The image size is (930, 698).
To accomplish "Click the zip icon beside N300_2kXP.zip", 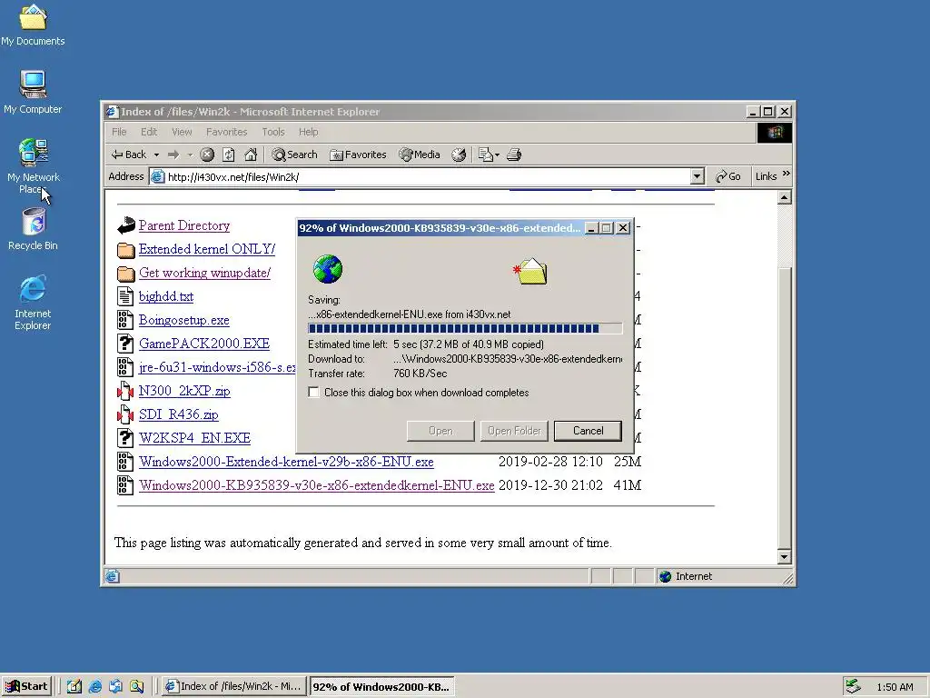I will (125, 391).
